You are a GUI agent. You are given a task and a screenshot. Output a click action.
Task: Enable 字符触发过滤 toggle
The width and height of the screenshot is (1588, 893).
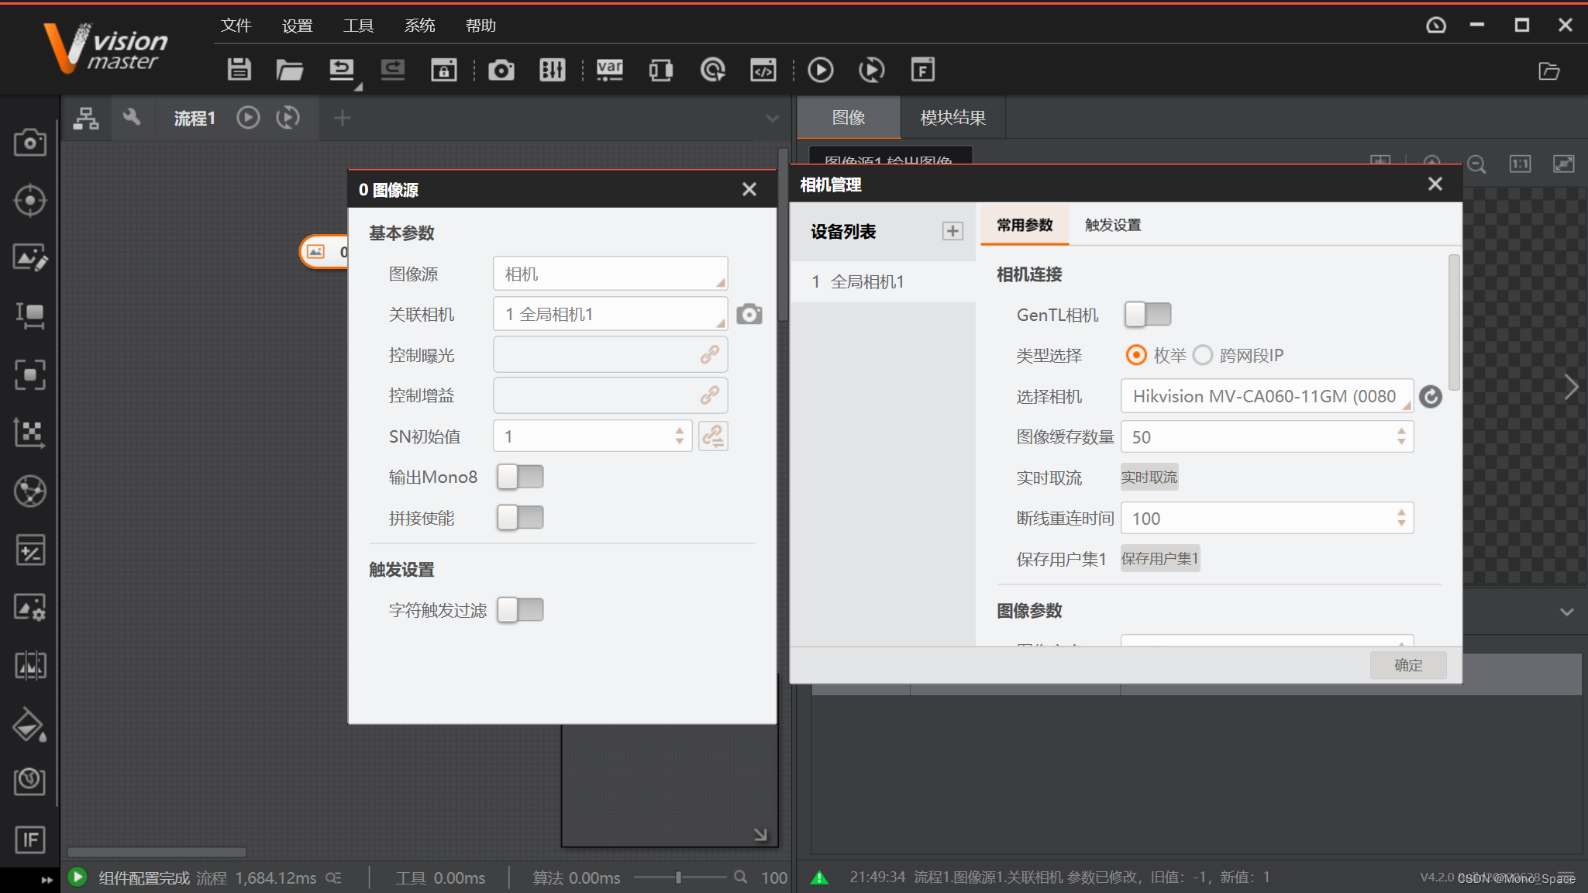(519, 610)
